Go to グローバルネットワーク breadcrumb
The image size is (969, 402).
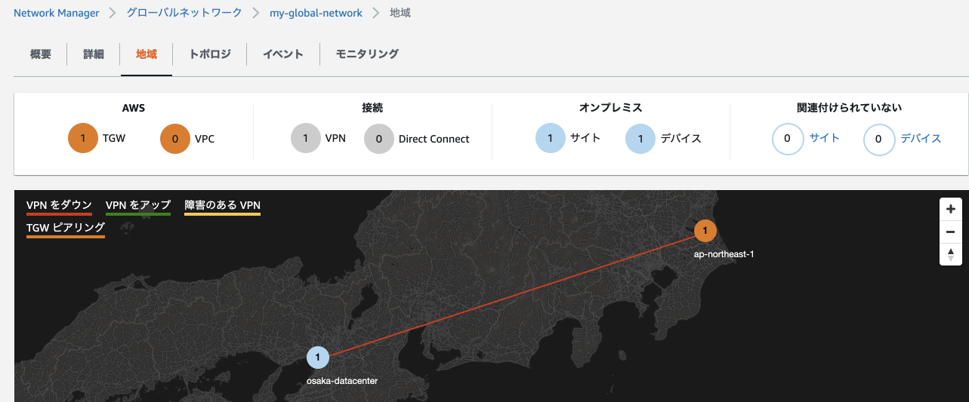click(x=185, y=13)
